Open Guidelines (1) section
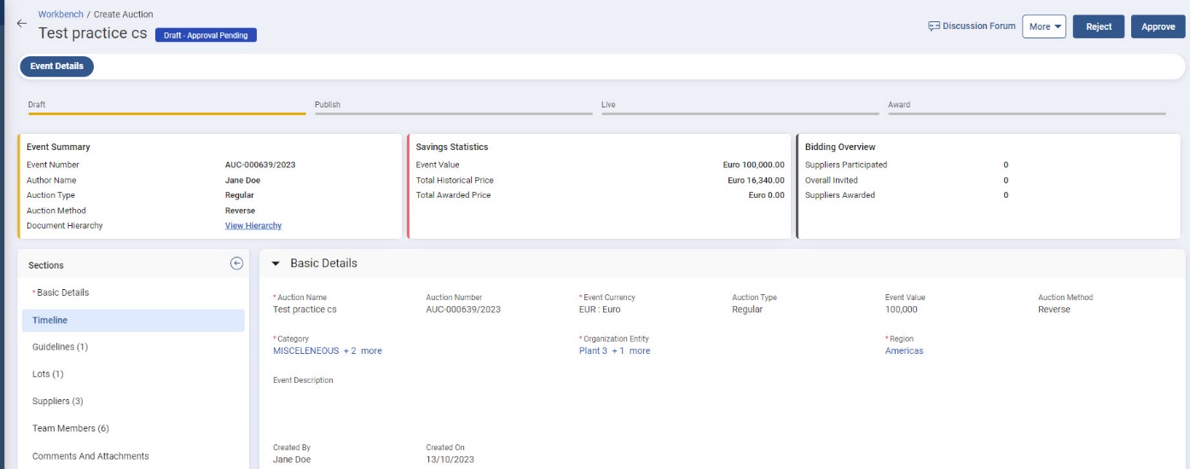The image size is (1190, 469). tap(60, 347)
